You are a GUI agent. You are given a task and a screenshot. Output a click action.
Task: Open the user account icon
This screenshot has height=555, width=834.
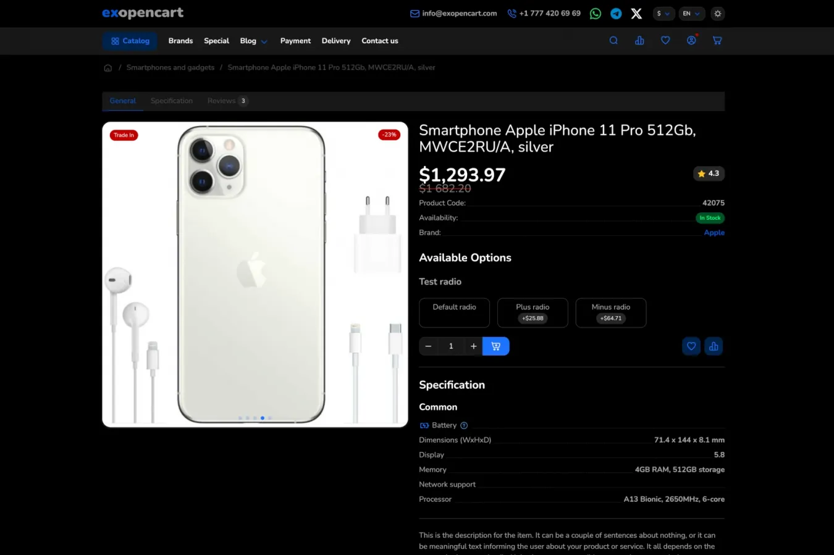691,41
